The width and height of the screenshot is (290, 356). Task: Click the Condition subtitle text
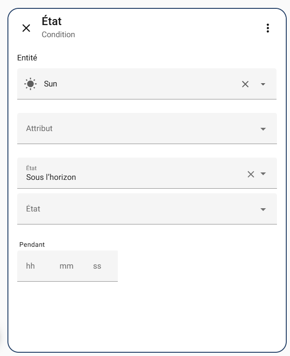point(58,35)
